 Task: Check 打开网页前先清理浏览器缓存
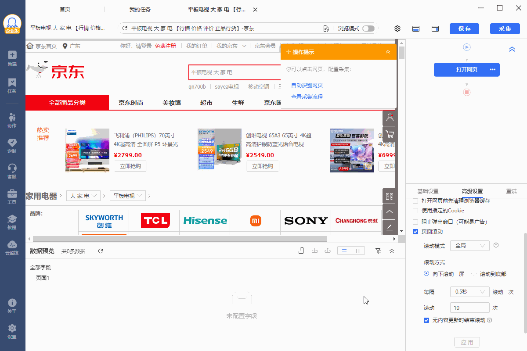(x=415, y=201)
